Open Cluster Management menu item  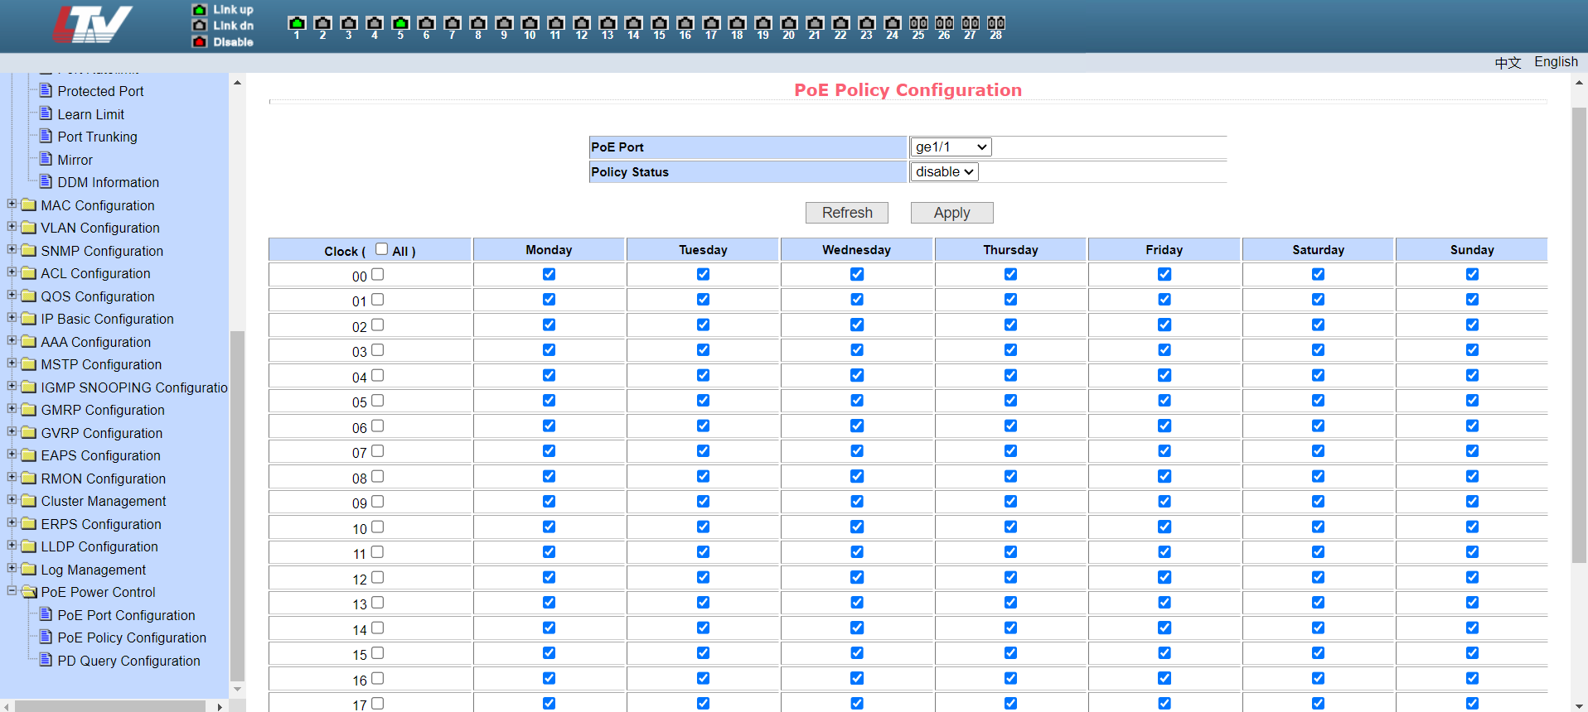[104, 501]
